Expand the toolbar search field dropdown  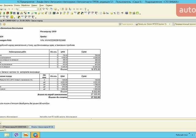38,9
